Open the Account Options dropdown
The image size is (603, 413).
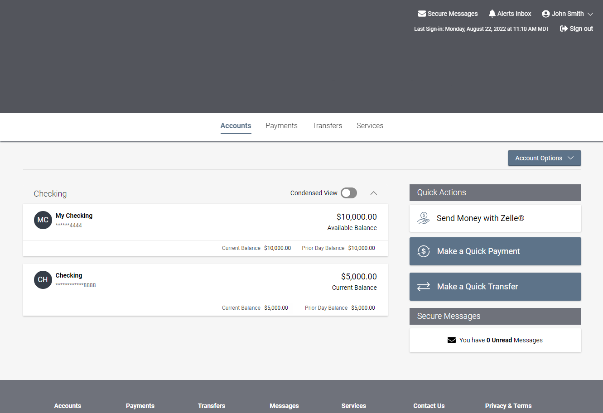click(x=544, y=158)
